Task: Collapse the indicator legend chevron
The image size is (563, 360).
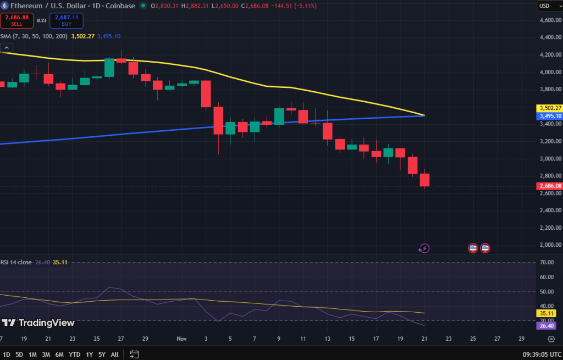Action: (x=7, y=48)
